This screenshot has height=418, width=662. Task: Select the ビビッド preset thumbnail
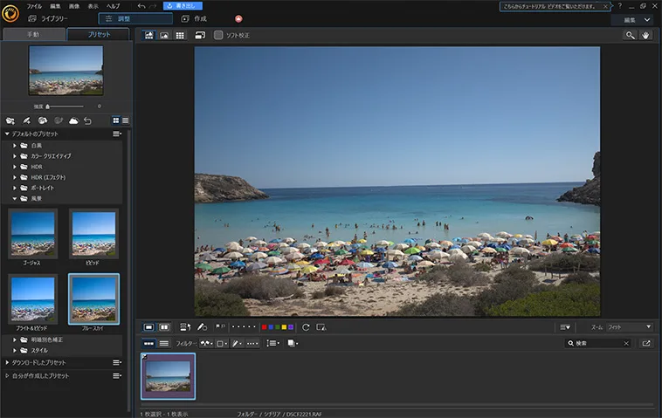[93, 233]
